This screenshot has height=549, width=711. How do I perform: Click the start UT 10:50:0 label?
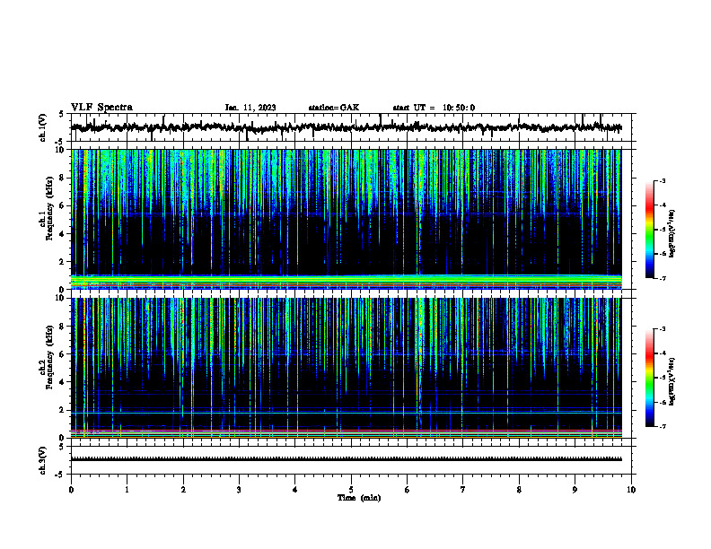434,108
